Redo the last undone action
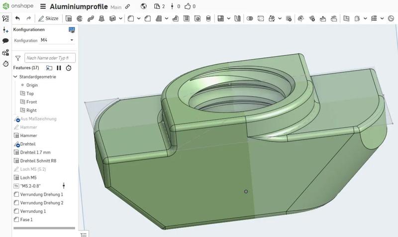The height and width of the screenshot is (237, 398). [x=29, y=18]
